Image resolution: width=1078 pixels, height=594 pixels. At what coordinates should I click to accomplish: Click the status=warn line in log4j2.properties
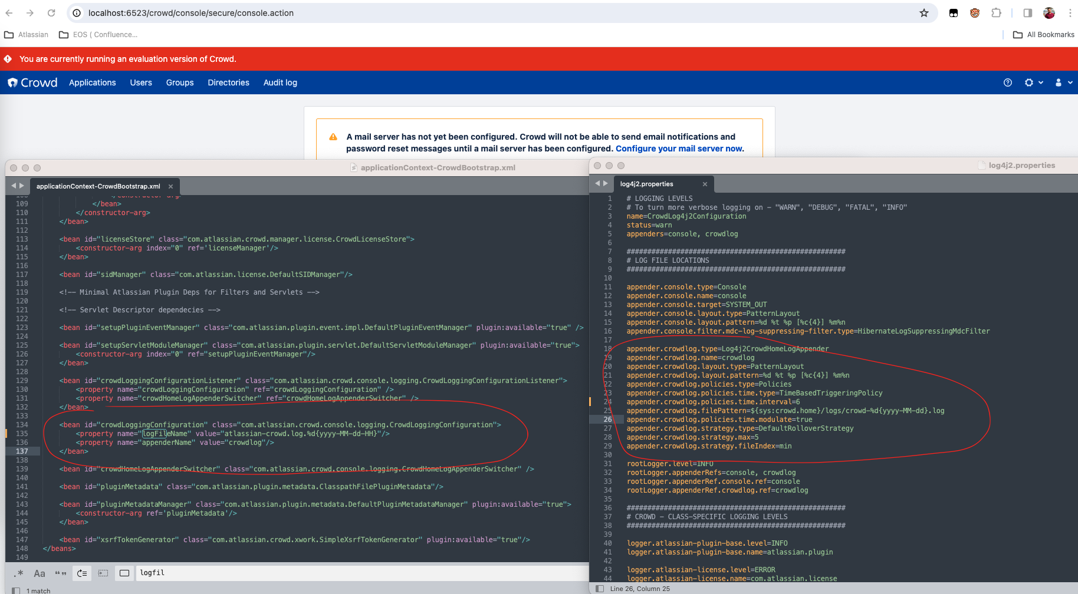pos(649,225)
